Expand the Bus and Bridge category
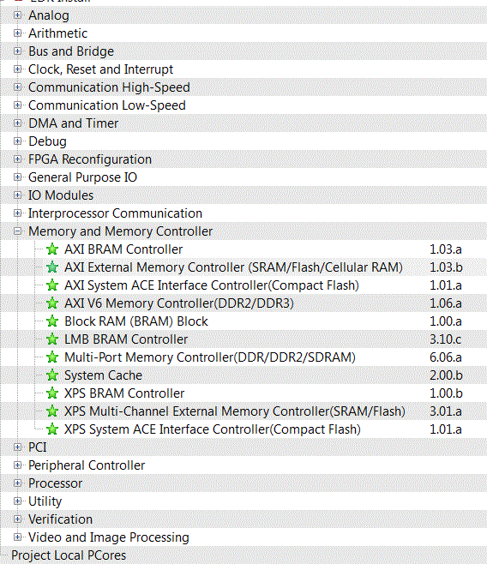The image size is (487, 570). click(17, 51)
